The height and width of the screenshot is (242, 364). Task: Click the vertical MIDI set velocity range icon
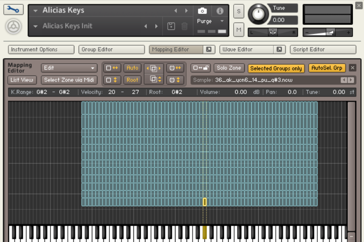175,80
